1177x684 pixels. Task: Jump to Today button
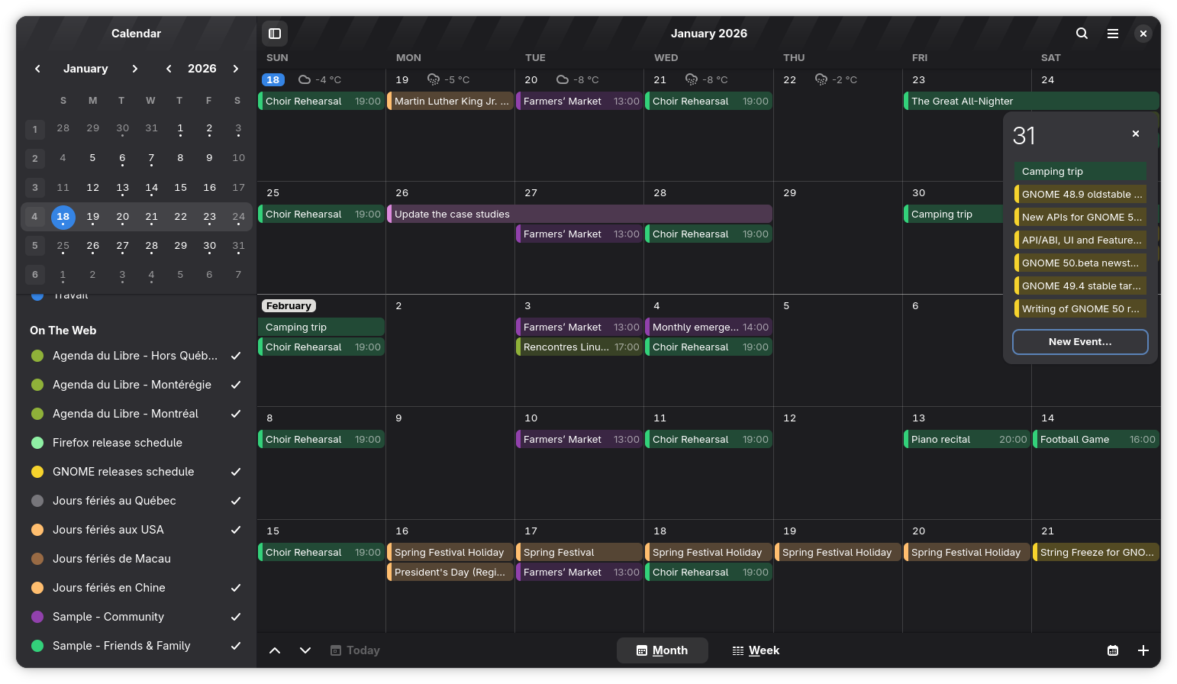click(355, 650)
